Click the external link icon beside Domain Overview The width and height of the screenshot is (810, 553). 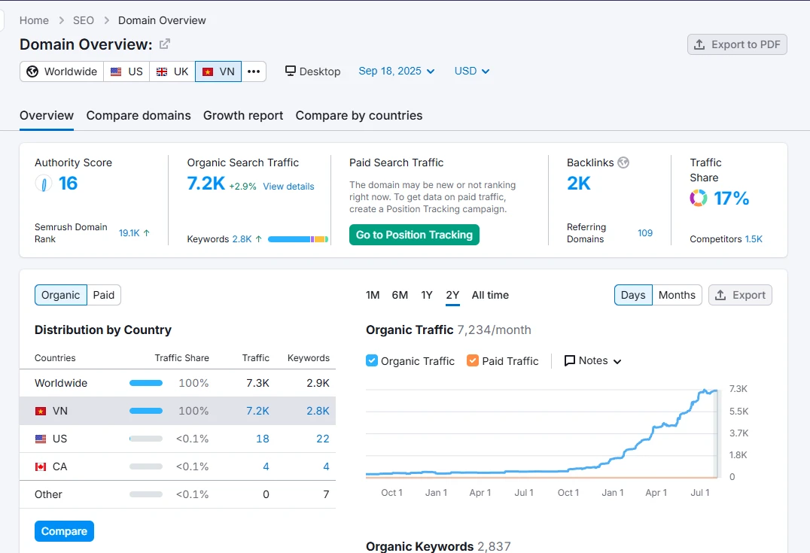[x=165, y=44]
